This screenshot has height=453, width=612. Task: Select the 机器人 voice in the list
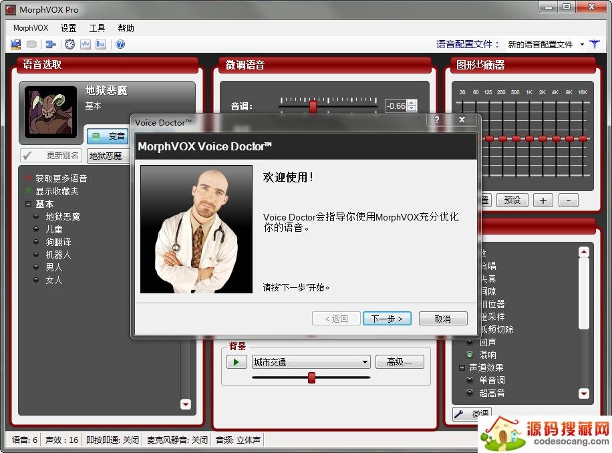click(58, 255)
